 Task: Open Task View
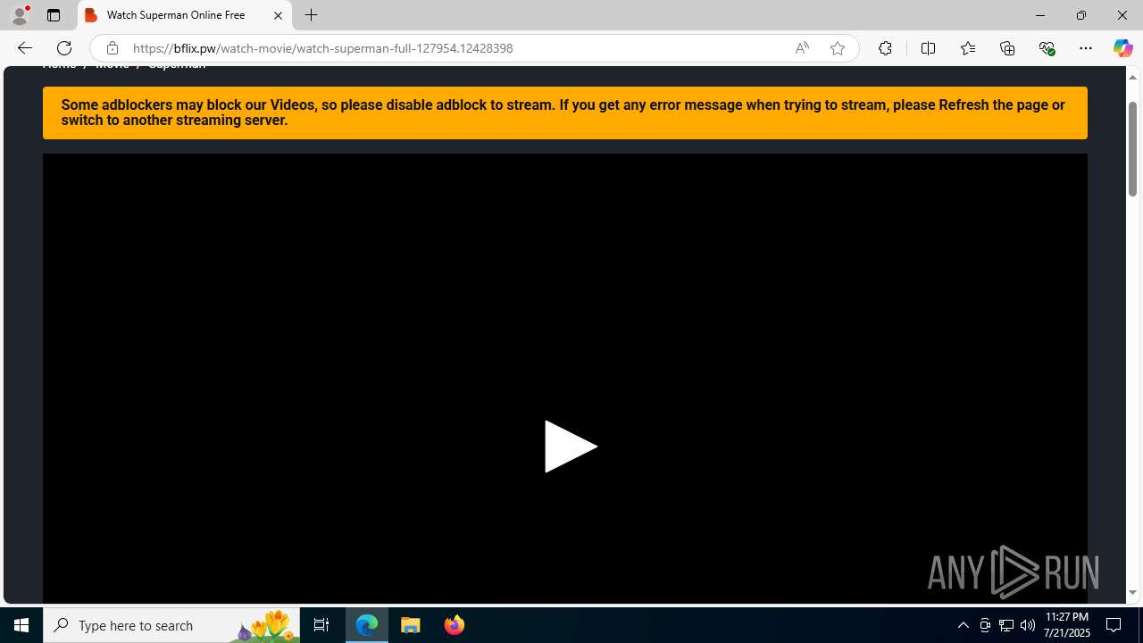coord(321,625)
